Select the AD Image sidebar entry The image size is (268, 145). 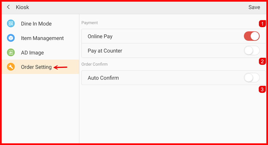[32, 52]
